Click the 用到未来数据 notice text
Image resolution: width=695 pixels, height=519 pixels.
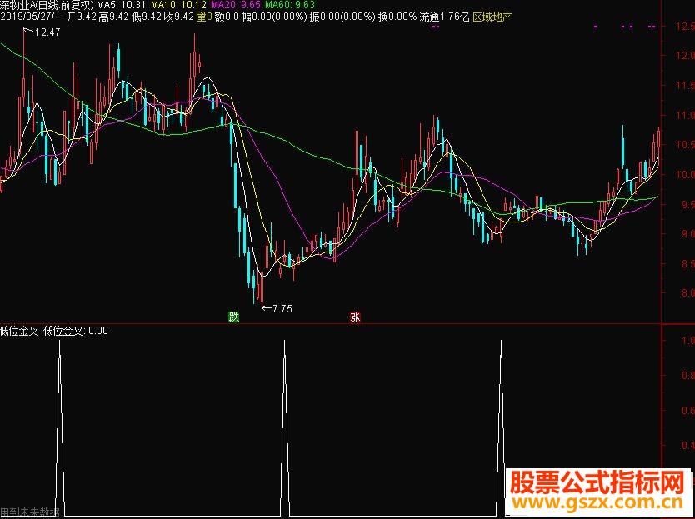(30, 513)
